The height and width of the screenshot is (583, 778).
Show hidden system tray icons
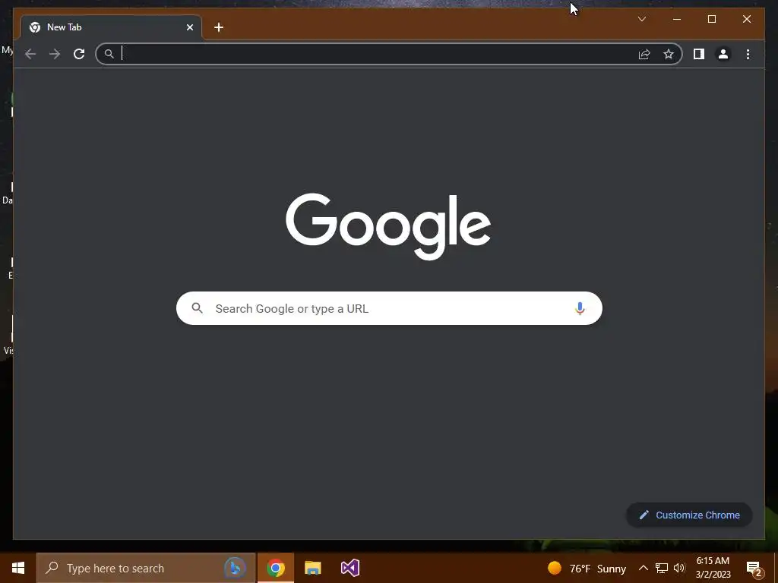pyautogui.click(x=643, y=568)
